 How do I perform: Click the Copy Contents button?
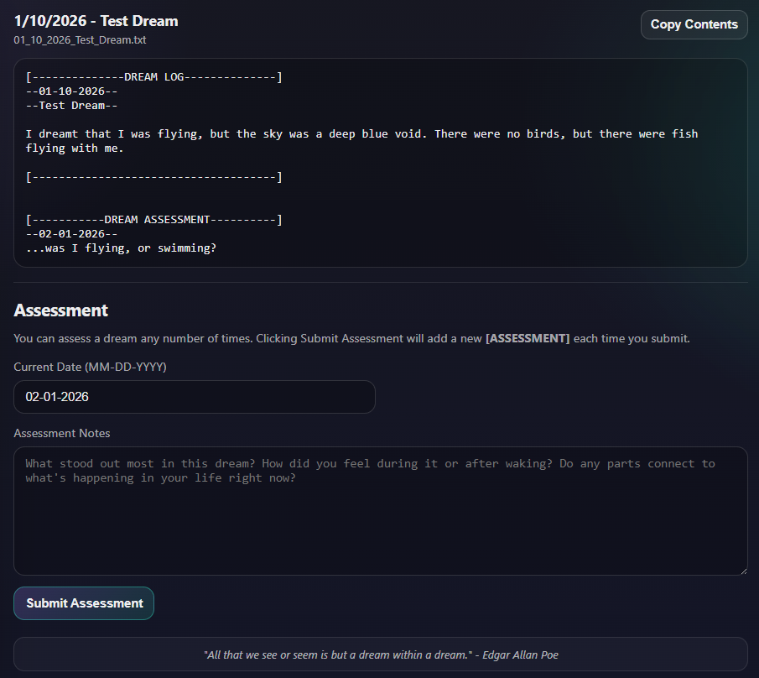[694, 24]
